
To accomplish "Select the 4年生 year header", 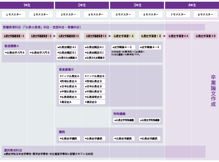I will click(192, 5).
